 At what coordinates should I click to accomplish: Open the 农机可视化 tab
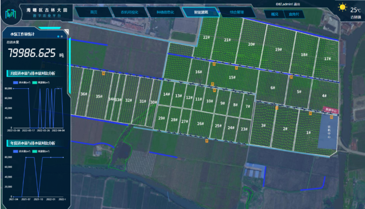[x=129, y=12]
